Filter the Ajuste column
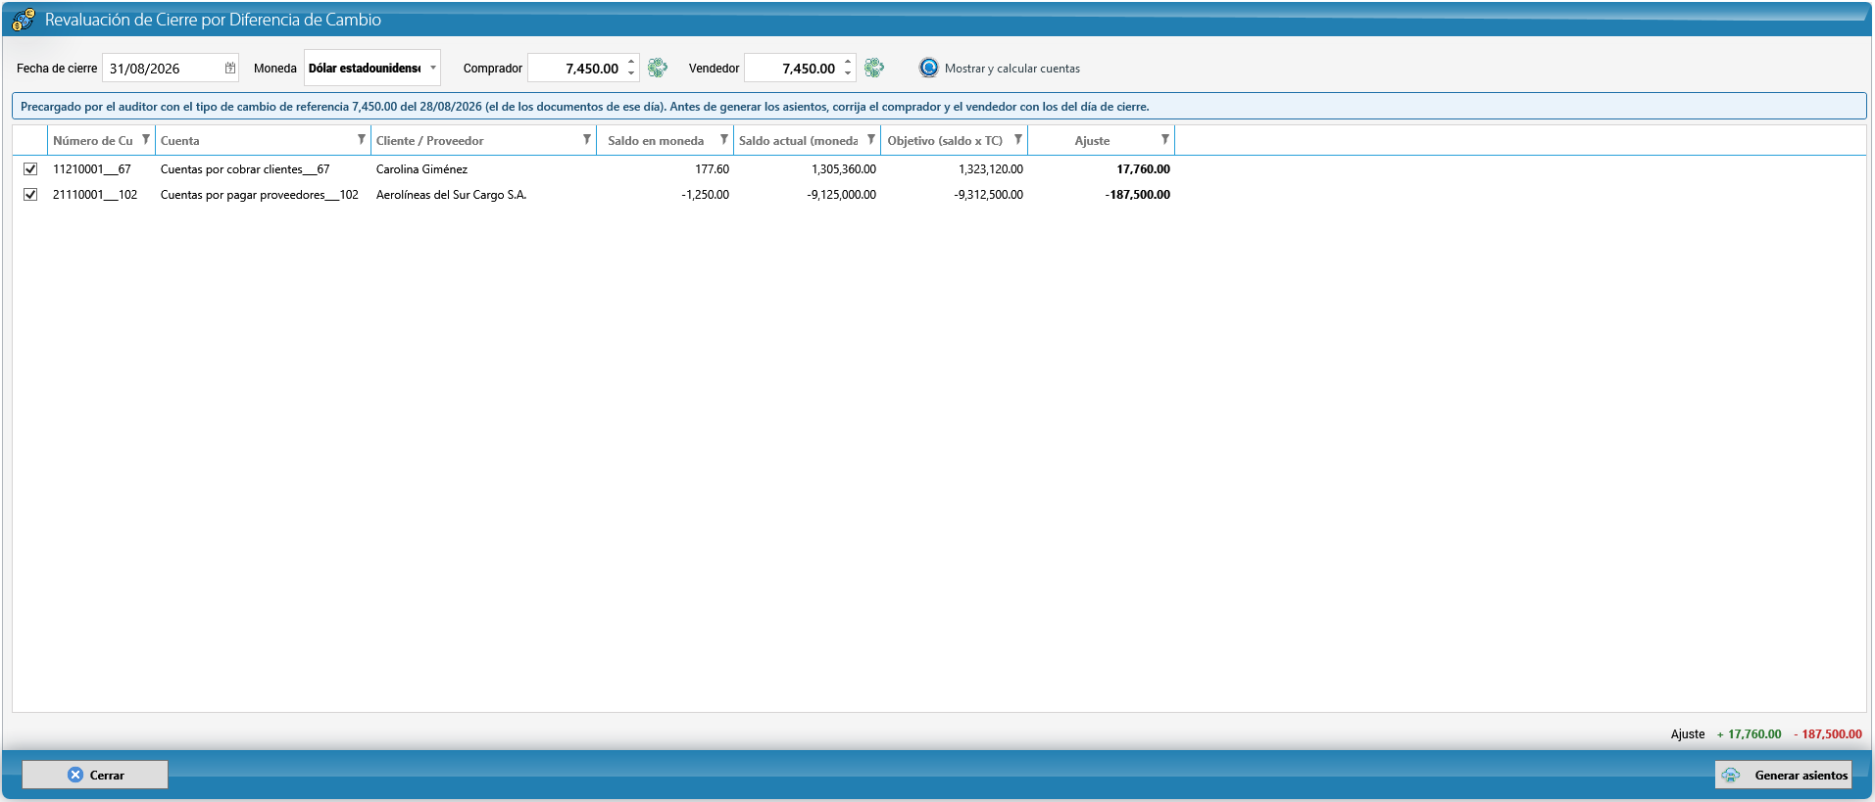 1165,140
